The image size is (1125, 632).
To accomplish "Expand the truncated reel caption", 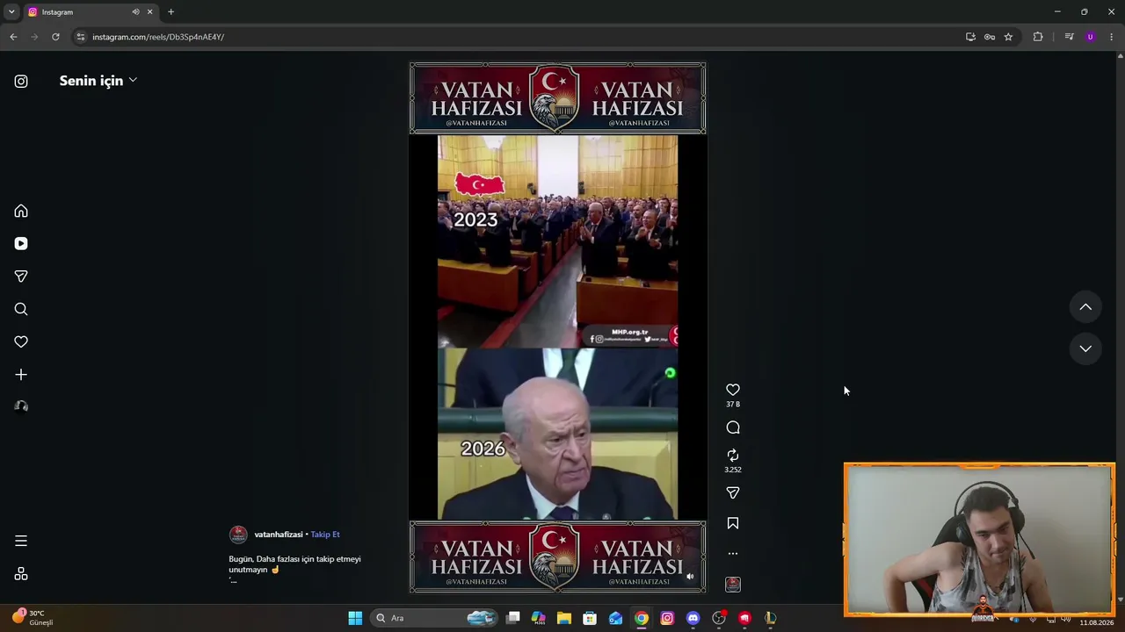I will tap(233, 580).
